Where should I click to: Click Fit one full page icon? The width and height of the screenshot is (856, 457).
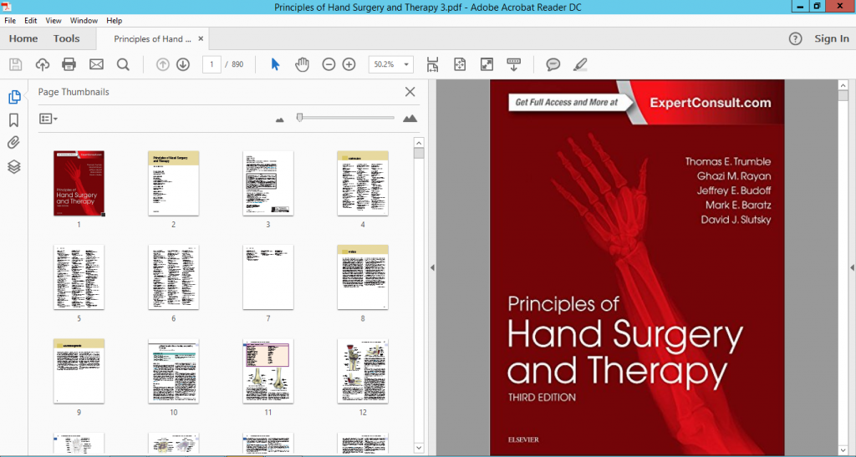click(460, 64)
